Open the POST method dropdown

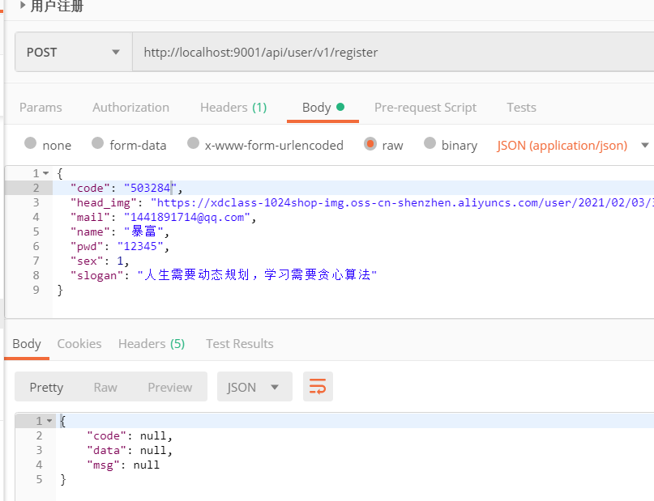pyautogui.click(x=73, y=53)
